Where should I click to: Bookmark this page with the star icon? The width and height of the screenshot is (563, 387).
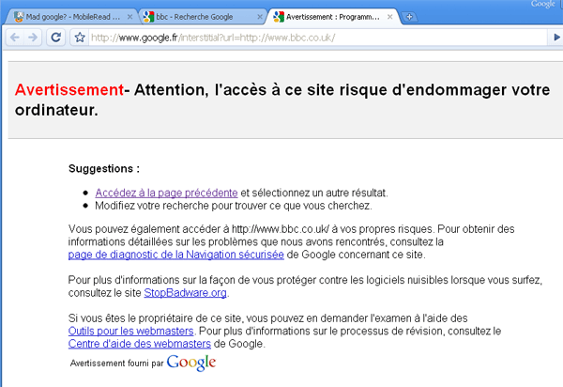click(x=80, y=38)
